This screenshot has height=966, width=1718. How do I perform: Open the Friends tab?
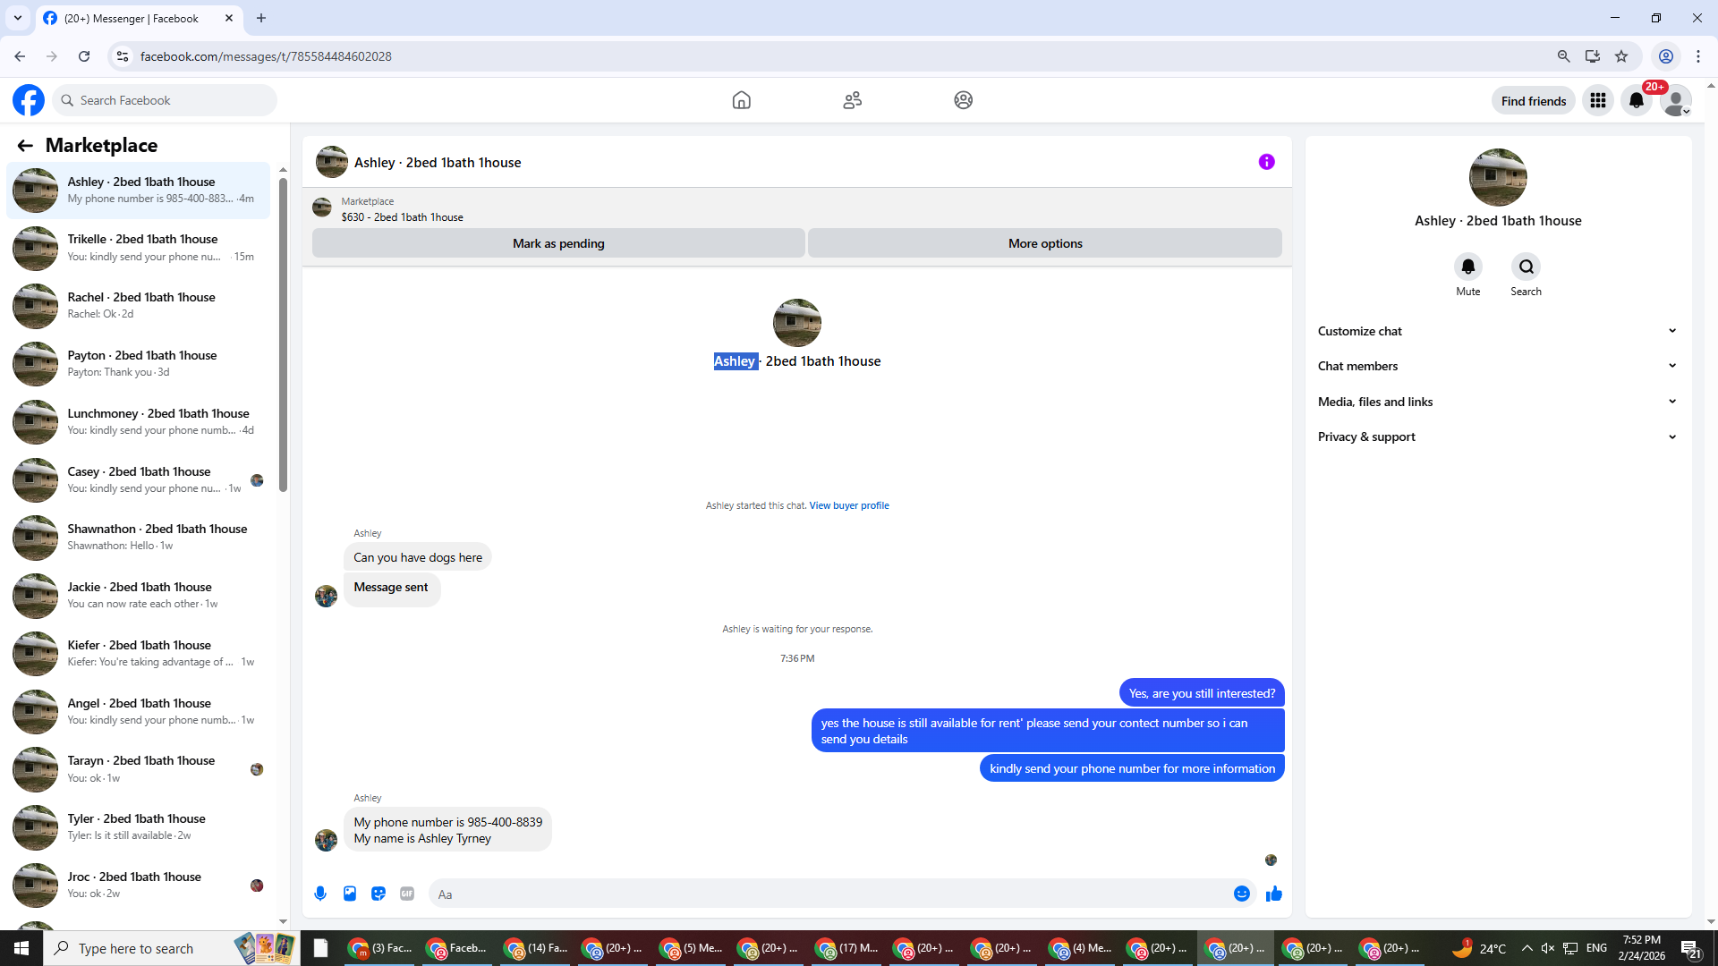(x=852, y=100)
